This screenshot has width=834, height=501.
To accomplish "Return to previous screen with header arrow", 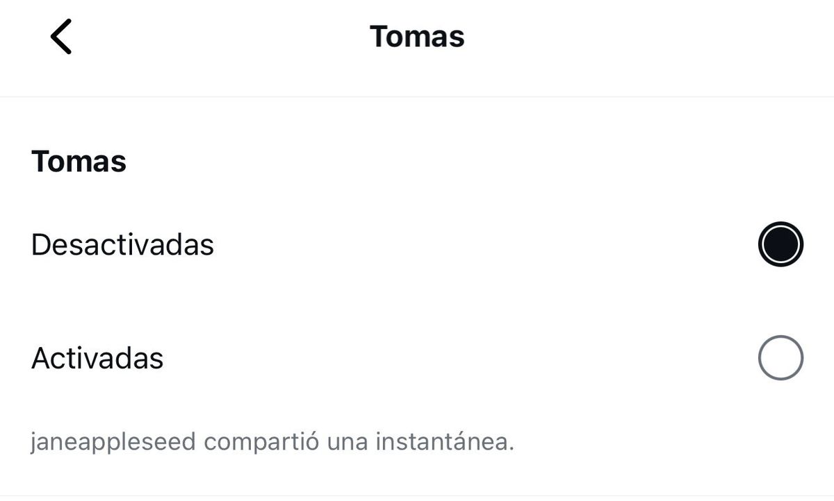I will coord(61,36).
